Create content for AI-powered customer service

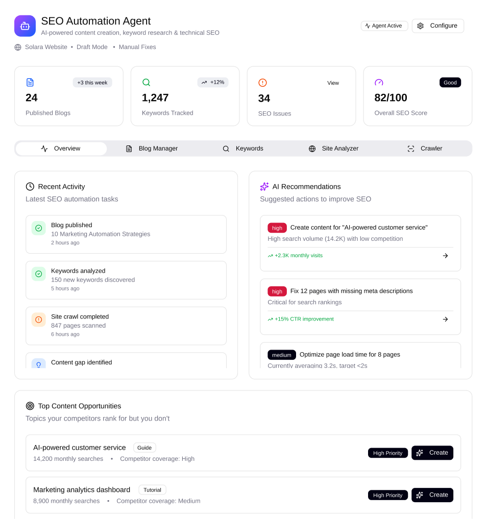[432, 453]
